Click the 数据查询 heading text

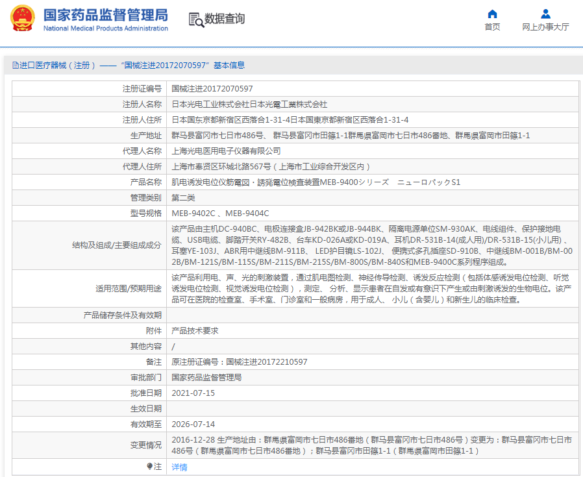pyautogui.click(x=225, y=19)
